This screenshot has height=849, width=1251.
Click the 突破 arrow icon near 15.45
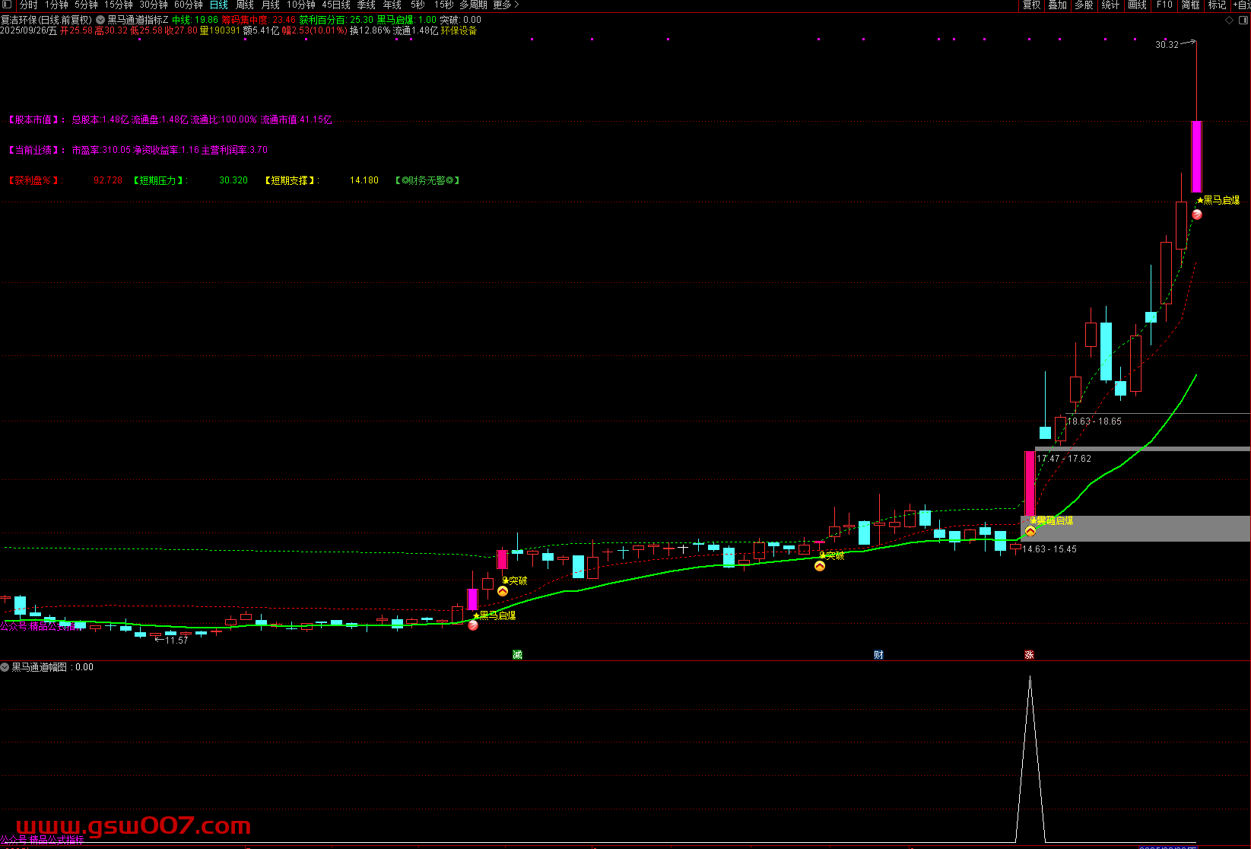pos(1030,531)
